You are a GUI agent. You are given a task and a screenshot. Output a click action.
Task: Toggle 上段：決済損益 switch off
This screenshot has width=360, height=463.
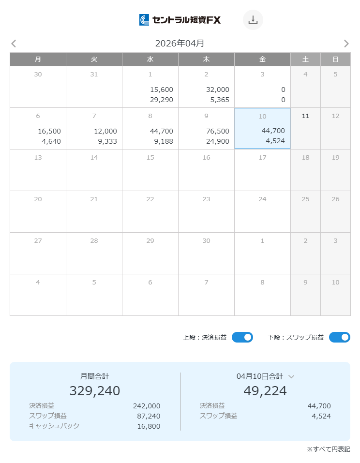[242, 337]
